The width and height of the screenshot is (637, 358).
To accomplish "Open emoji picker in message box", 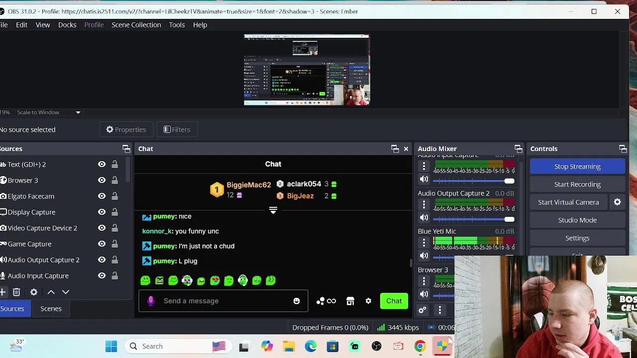I will pyautogui.click(x=297, y=301).
